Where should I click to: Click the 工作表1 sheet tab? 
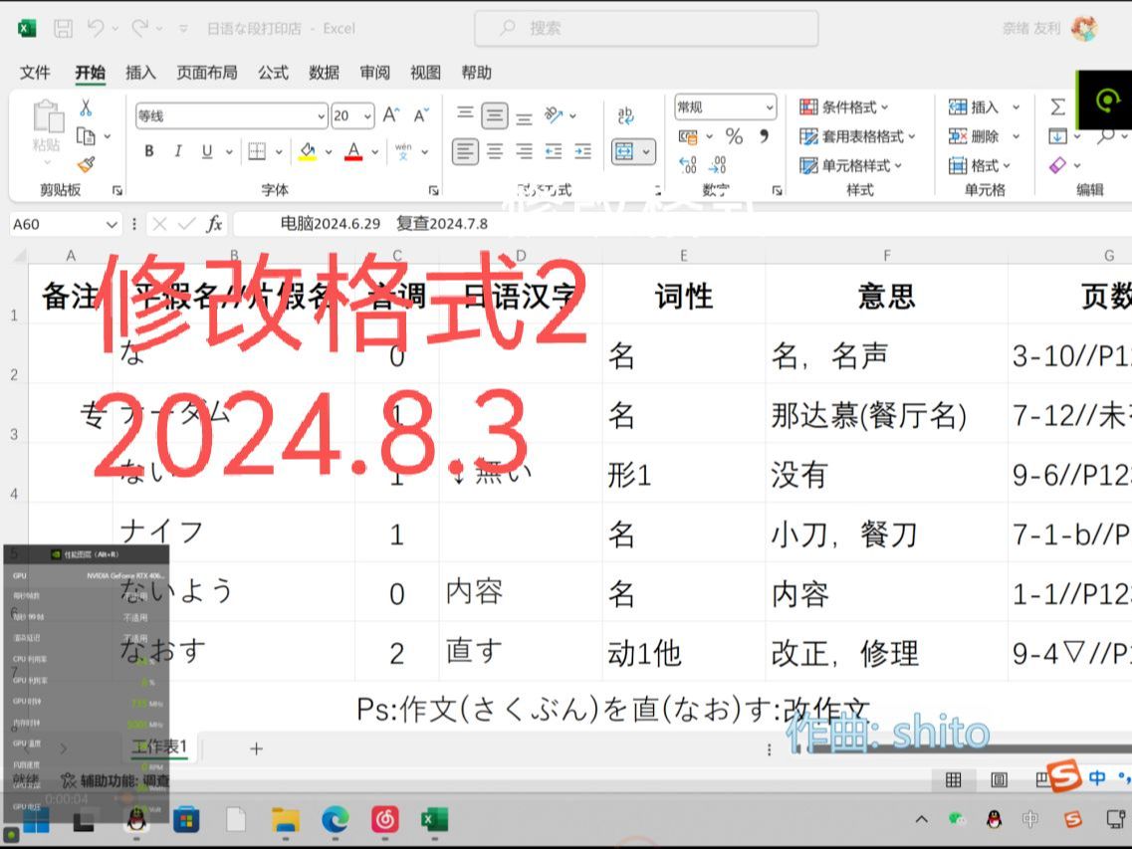[x=159, y=747]
